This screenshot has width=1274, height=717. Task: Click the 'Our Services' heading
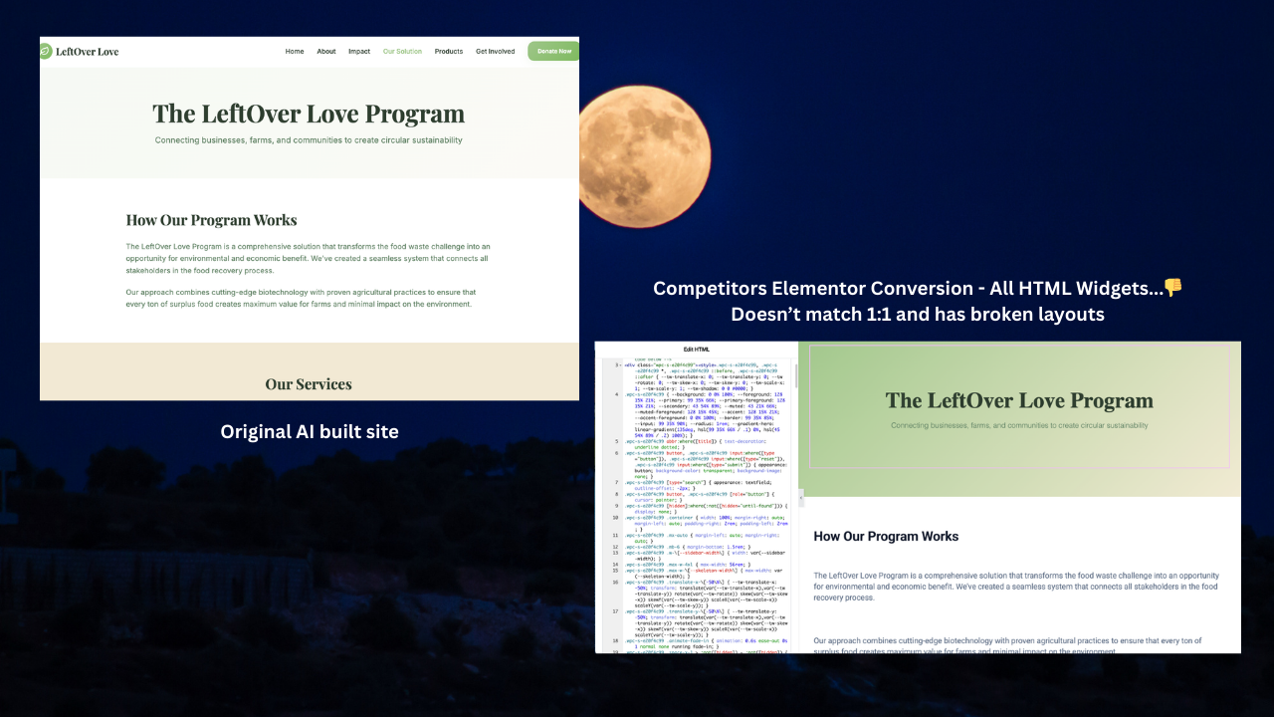tap(309, 384)
